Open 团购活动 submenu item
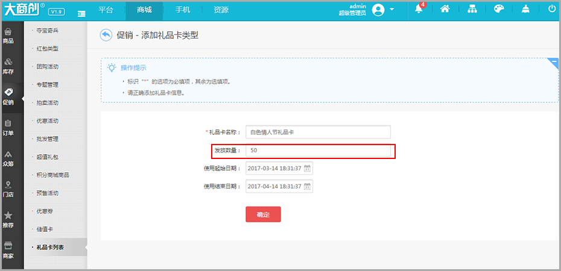 click(47, 67)
